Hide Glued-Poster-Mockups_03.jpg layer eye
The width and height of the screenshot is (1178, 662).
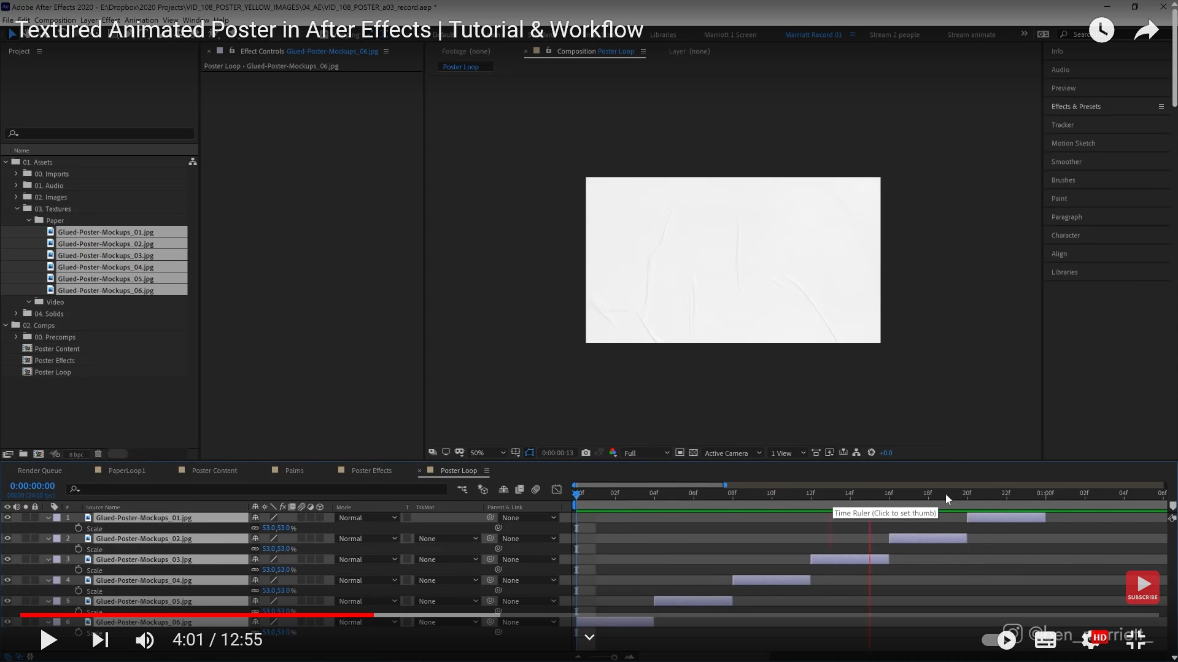pyautogui.click(x=7, y=560)
